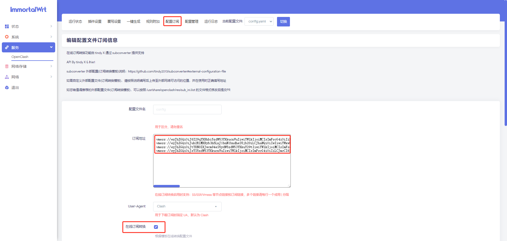Select the 状态 icon in the sidebar
The width and height of the screenshot is (507, 241).
coord(7,26)
